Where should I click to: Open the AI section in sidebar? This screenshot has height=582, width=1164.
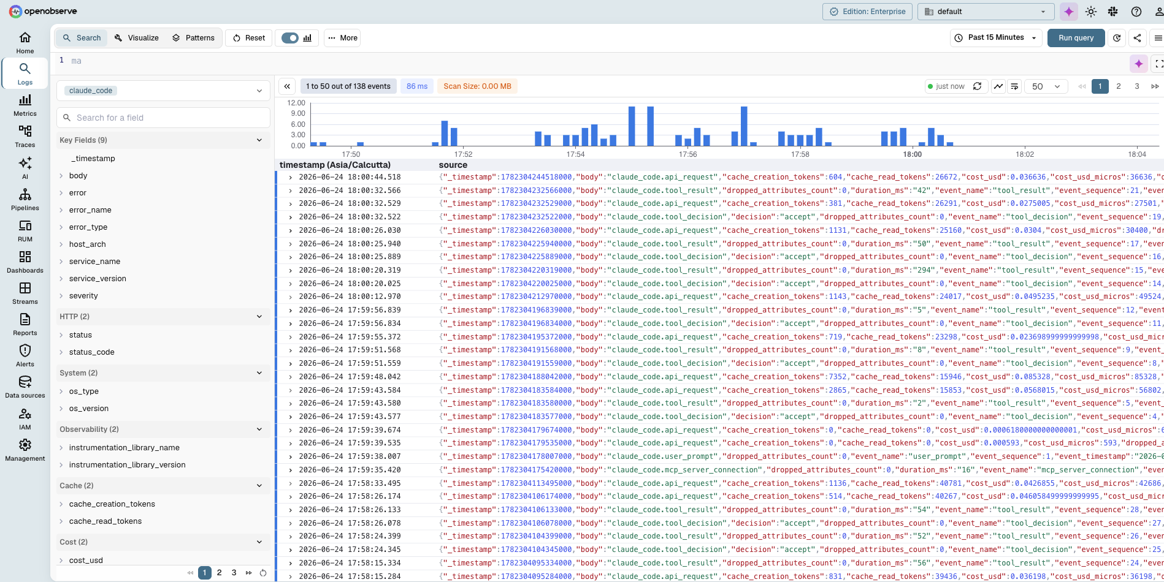coord(25,168)
